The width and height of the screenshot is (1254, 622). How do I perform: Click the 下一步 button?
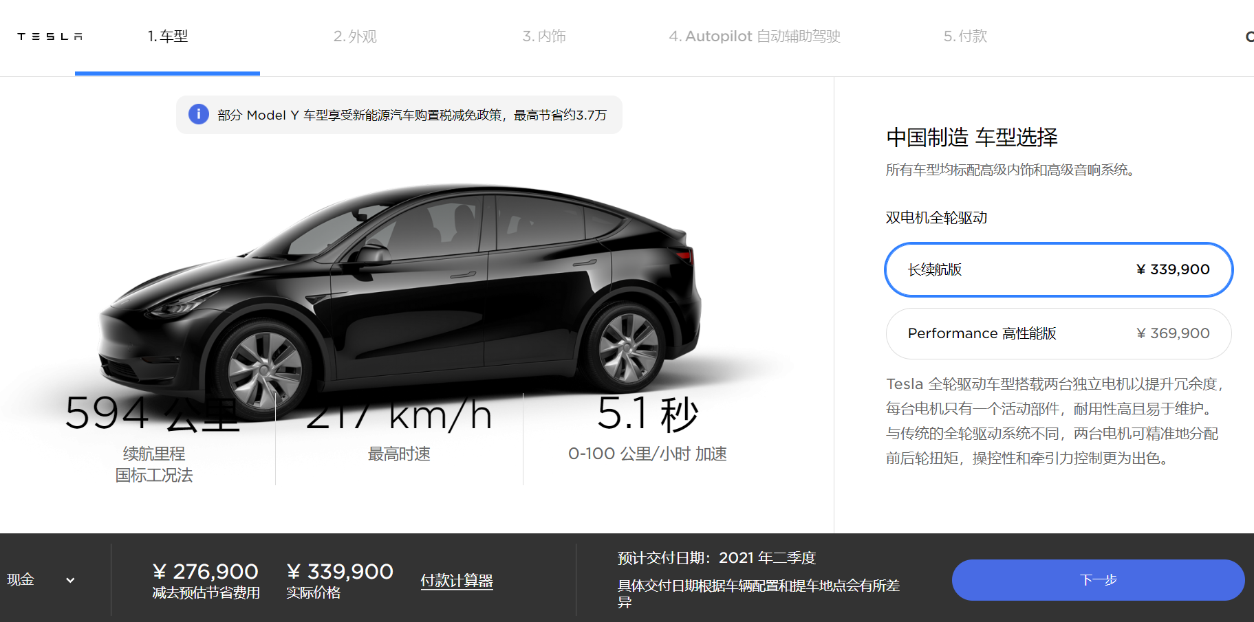coord(1098,580)
